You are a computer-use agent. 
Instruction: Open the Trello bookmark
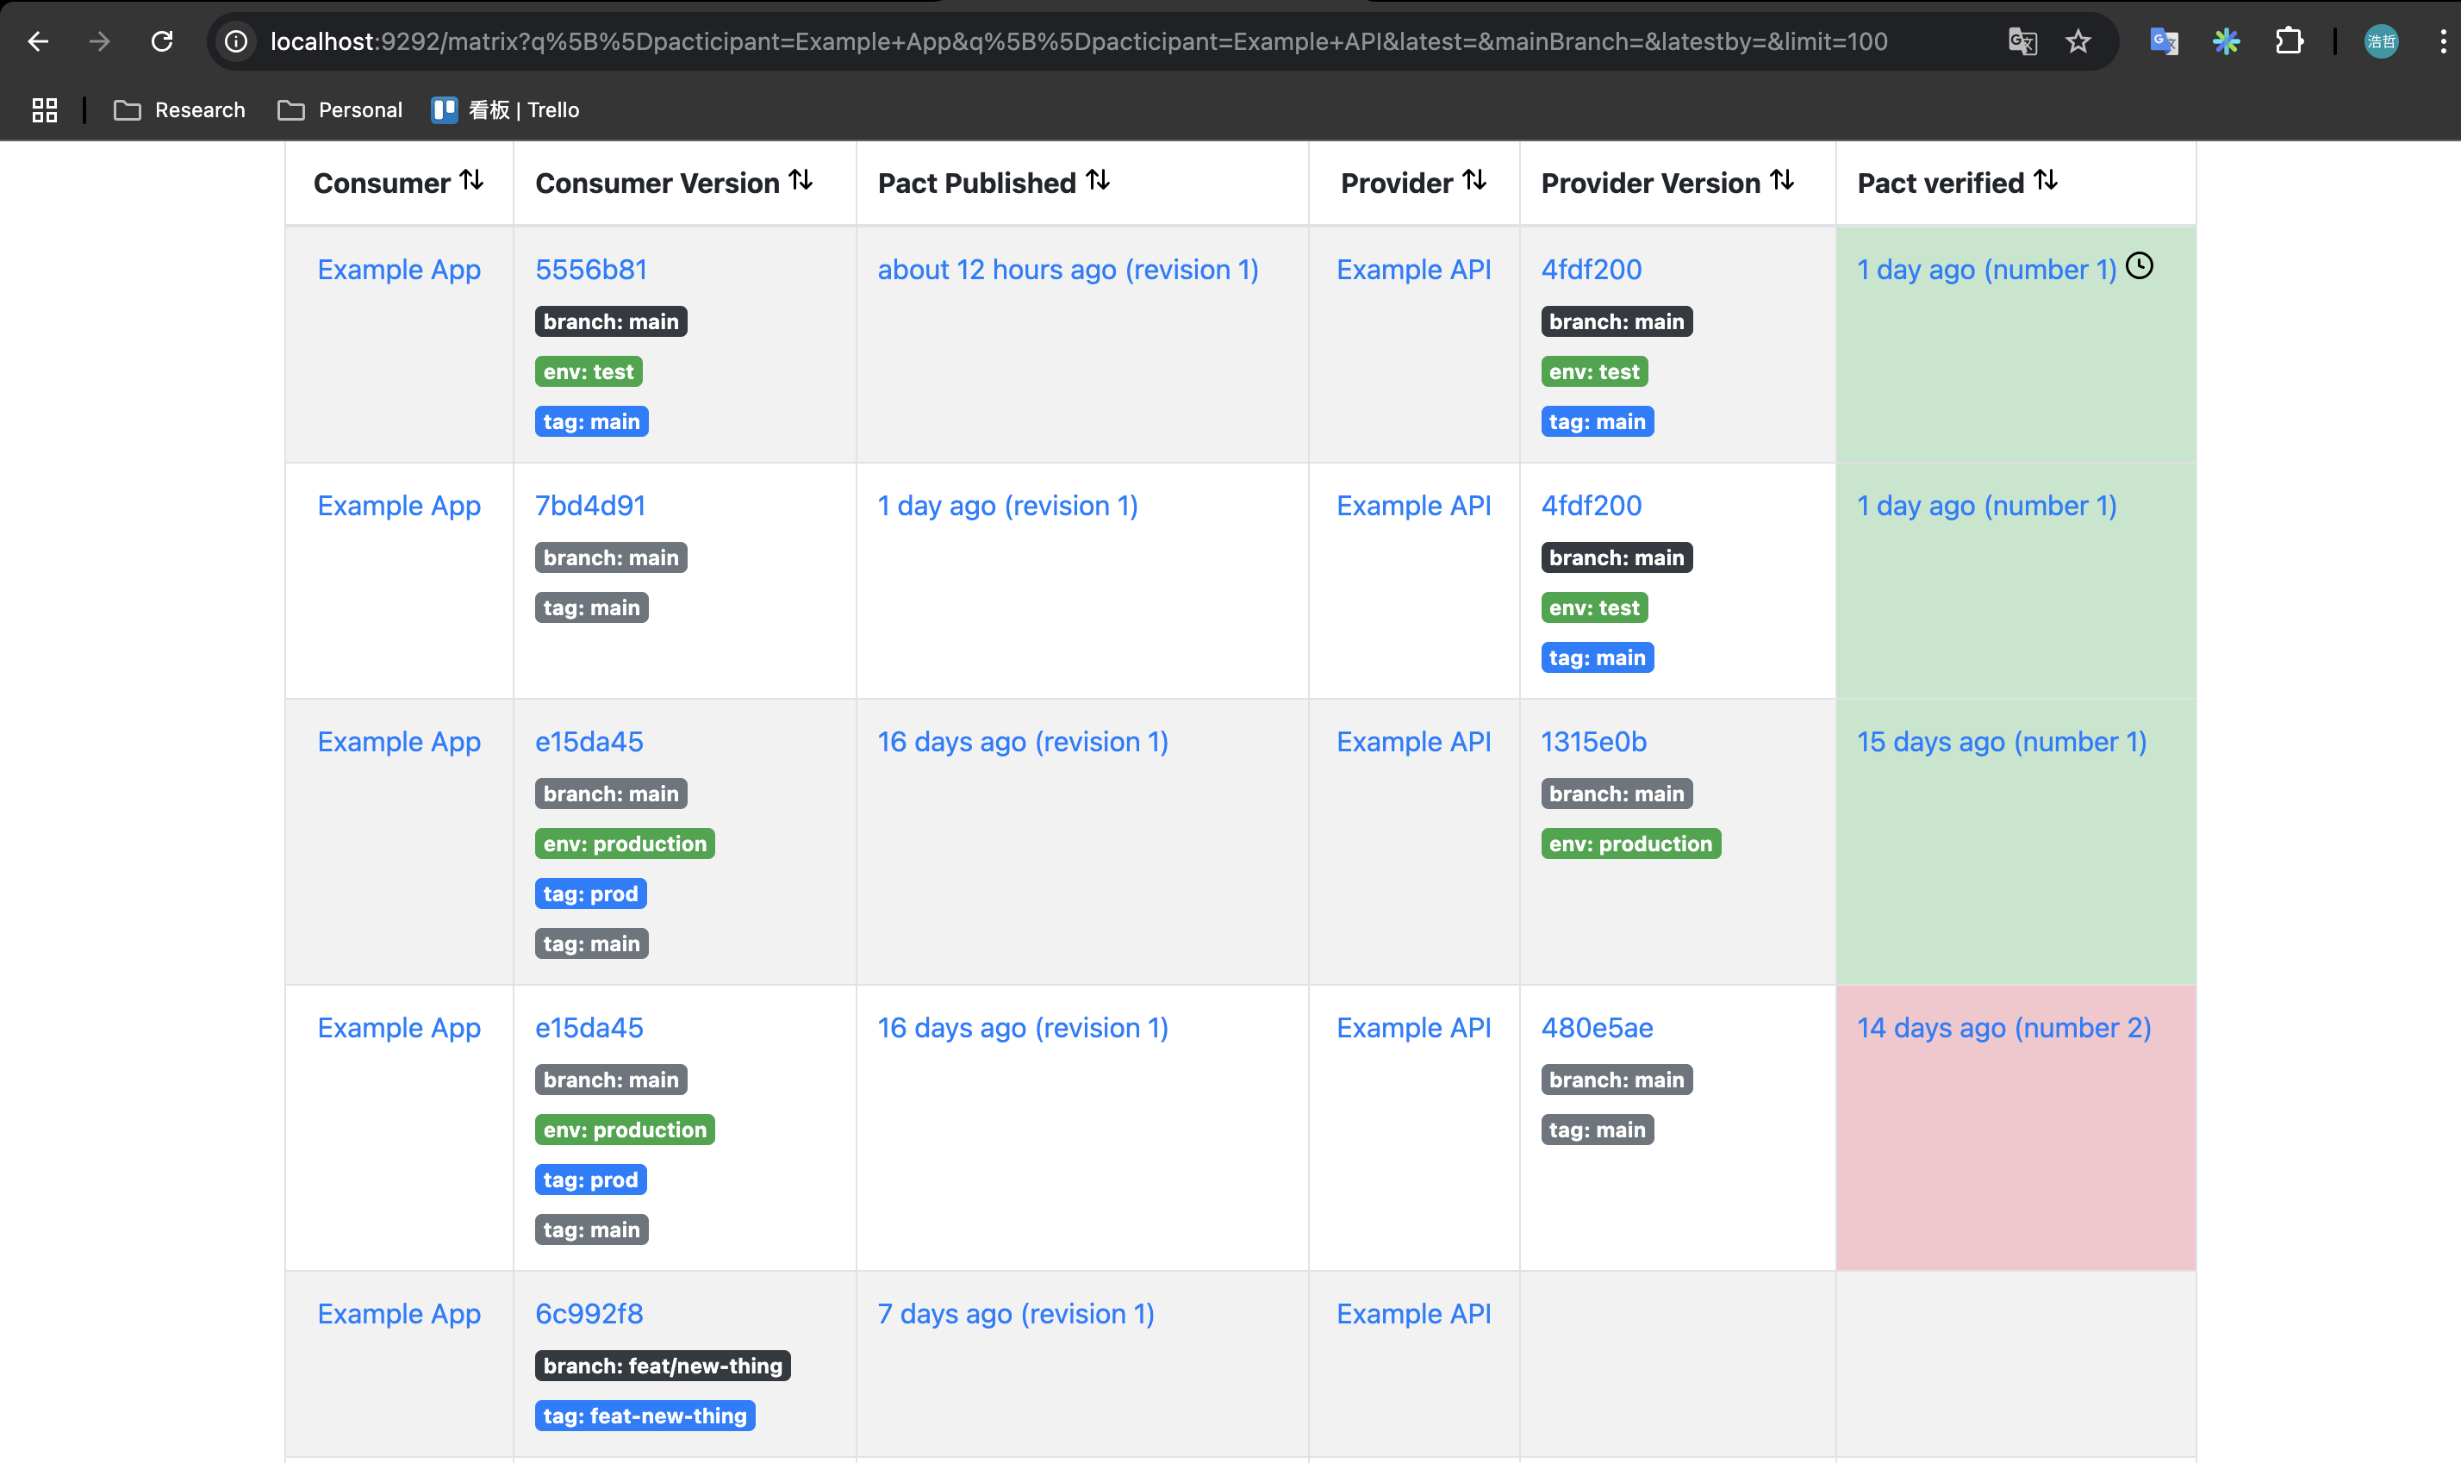[505, 109]
